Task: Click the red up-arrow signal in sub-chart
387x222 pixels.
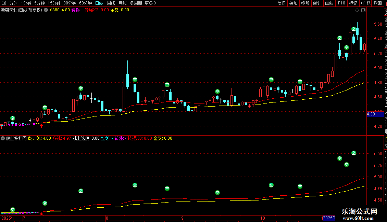Action: coord(41,213)
